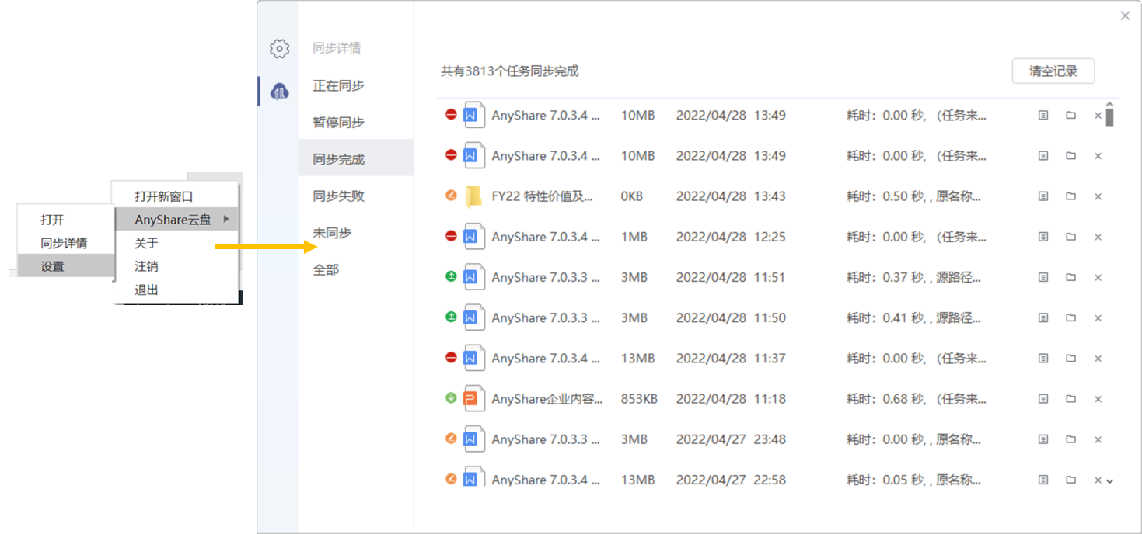Click the vertical scrollbar thumb of the list
Viewport: 1142px width, 534px height.
1110,117
